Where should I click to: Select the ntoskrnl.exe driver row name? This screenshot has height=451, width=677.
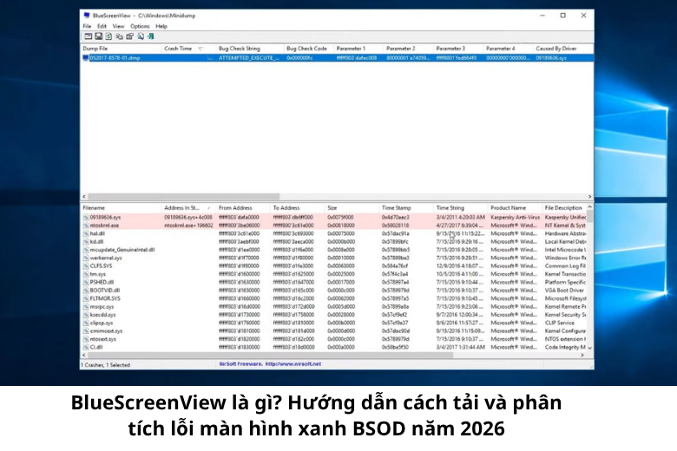pyautogui.click(x=104, y=225)
